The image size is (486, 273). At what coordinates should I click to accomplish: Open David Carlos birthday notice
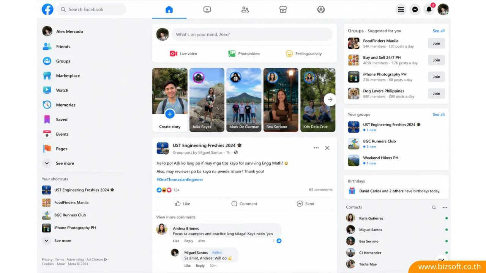[x=396, y=191]
